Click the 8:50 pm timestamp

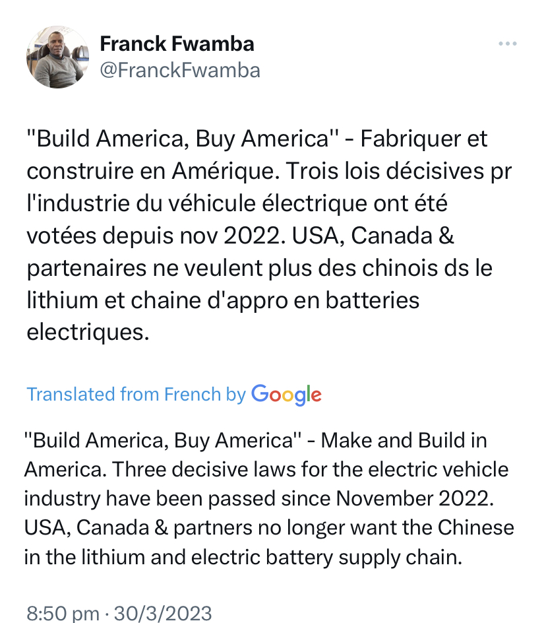(x=62, y=613)
